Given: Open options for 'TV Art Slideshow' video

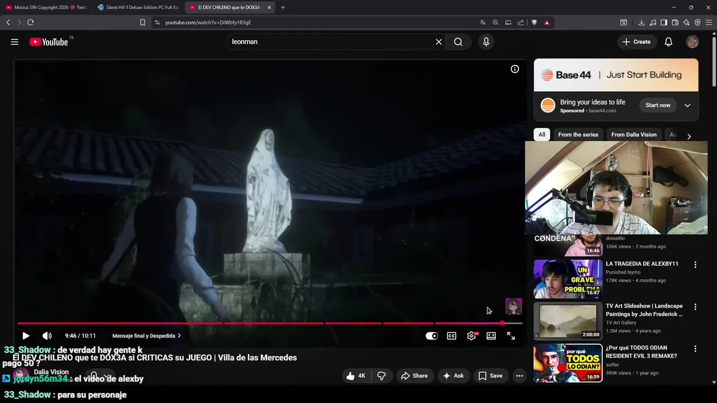Looking at the screenshot, I should coord(695,307).
